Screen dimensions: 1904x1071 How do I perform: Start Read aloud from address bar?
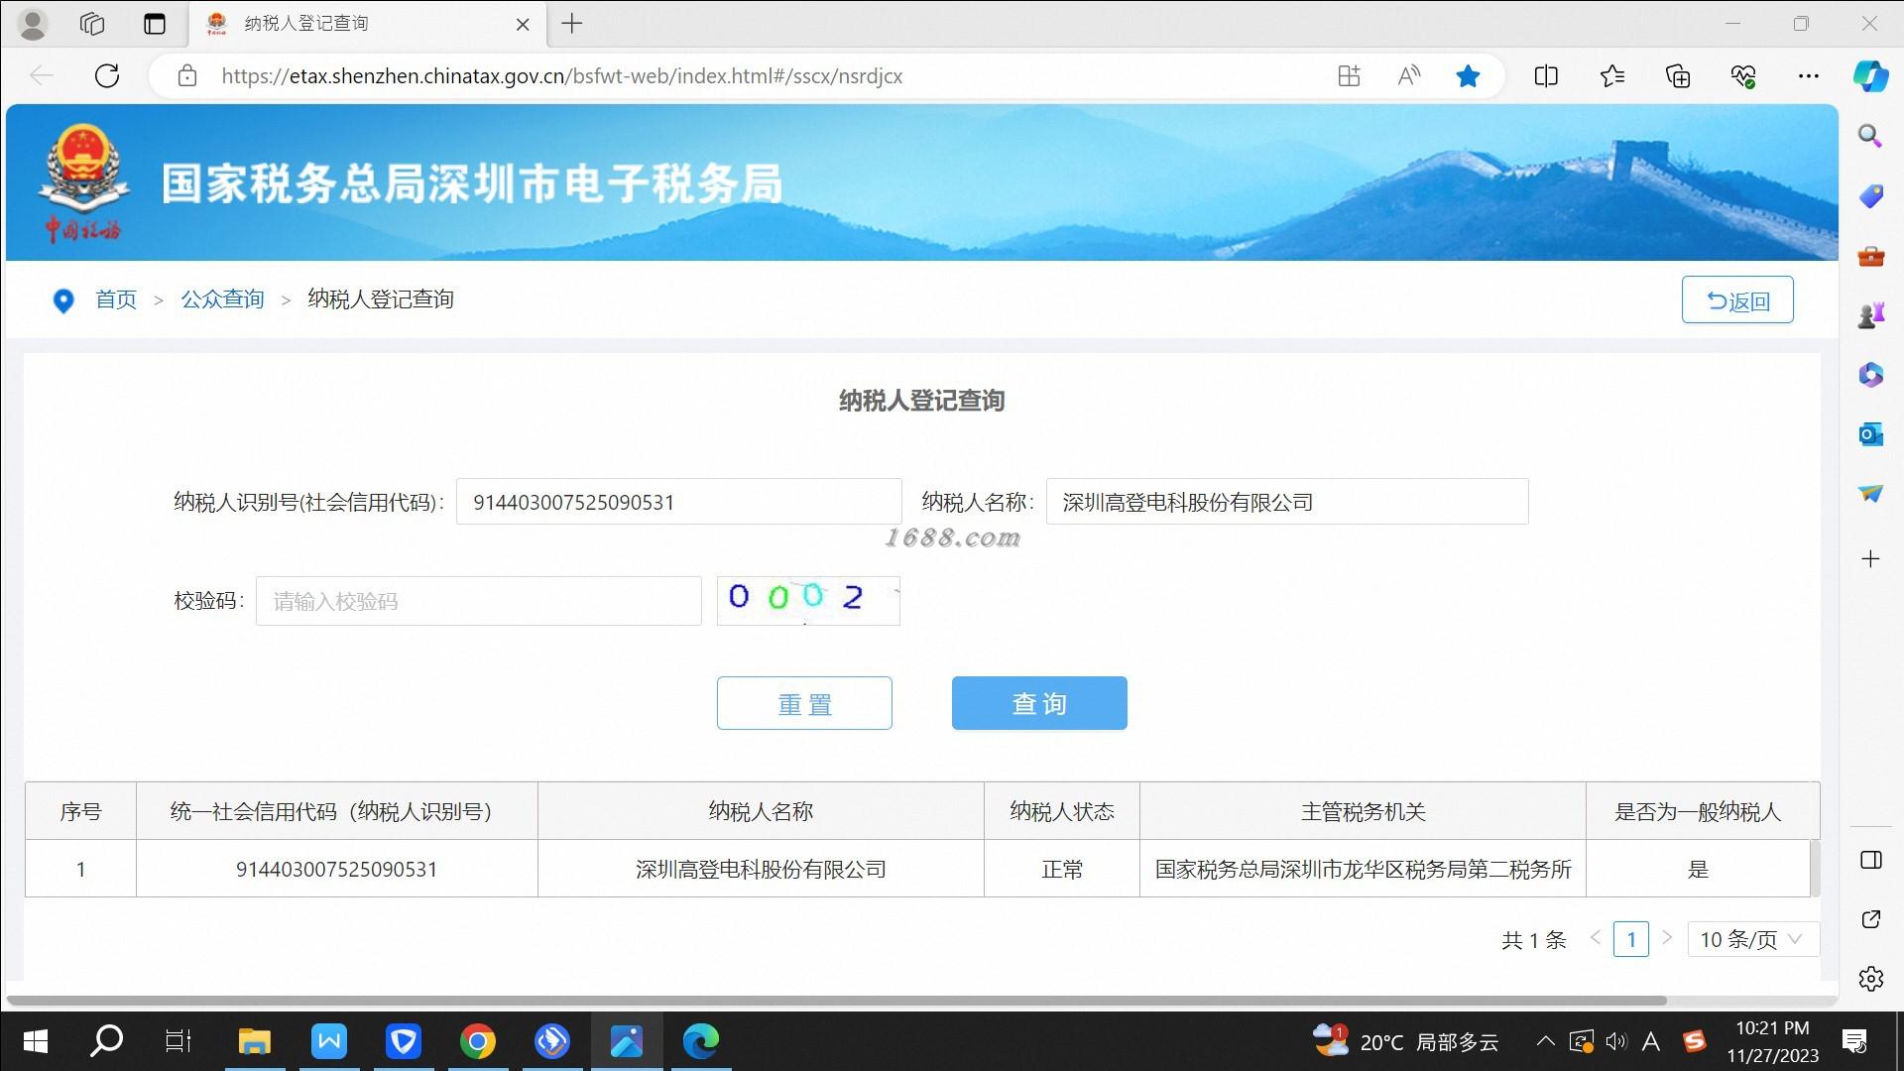tap(1408, 76)
